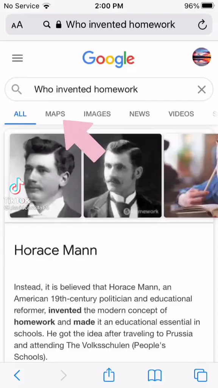Open the AA reader text options
Image resolution: width=218 pixels, height=388 pixels.
click(x=17, y=25)
